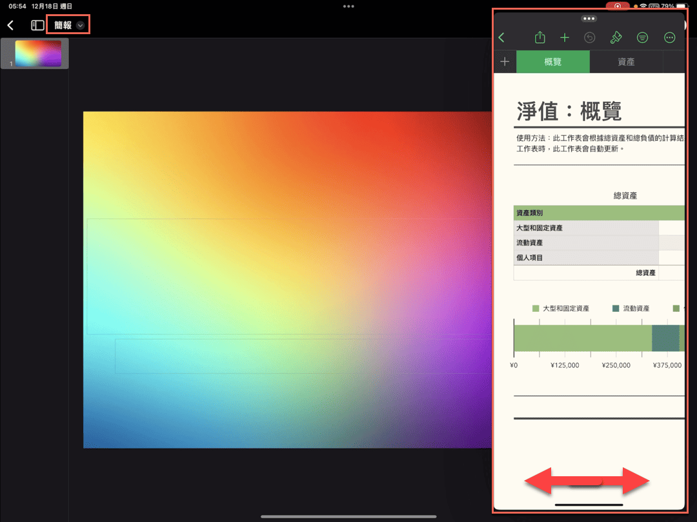Select the 大型和固定資產 table cell

pos(586,227)
